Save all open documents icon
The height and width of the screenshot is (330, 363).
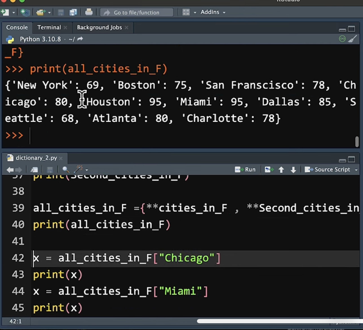73,12
